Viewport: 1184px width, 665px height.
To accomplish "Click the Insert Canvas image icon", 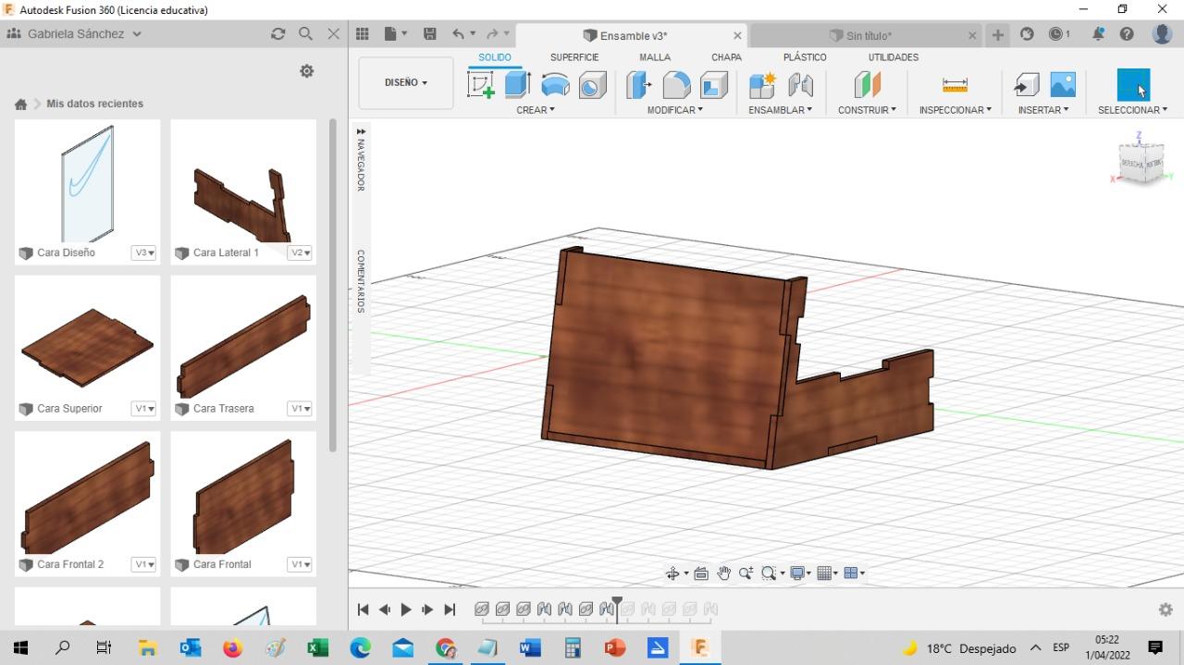I will (x=1063, y=85).
